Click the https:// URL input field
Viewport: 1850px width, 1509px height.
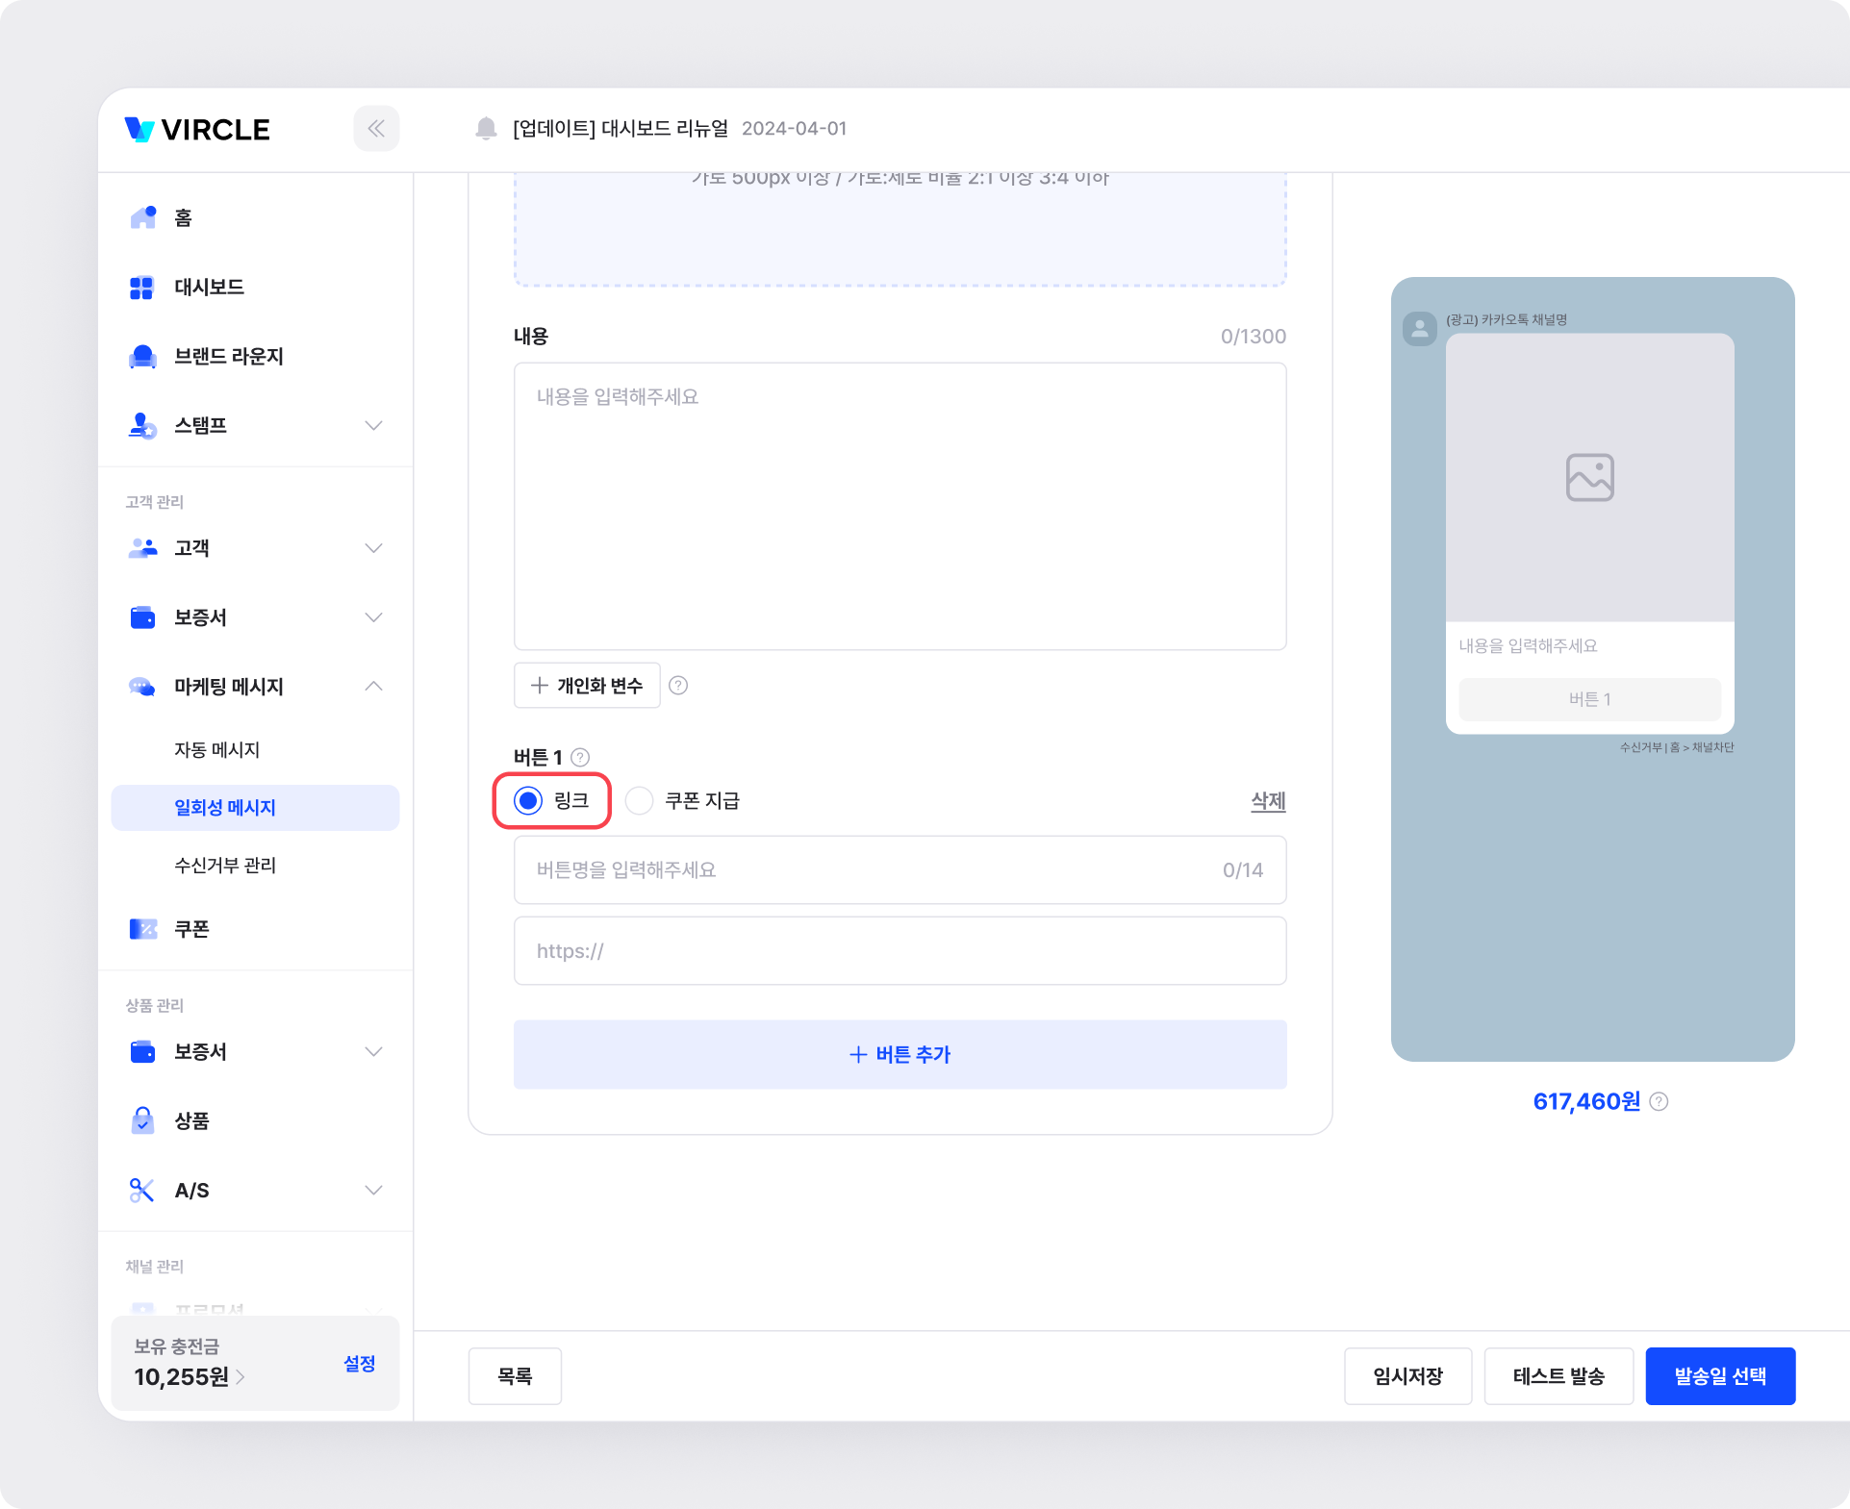click(900, 951)
